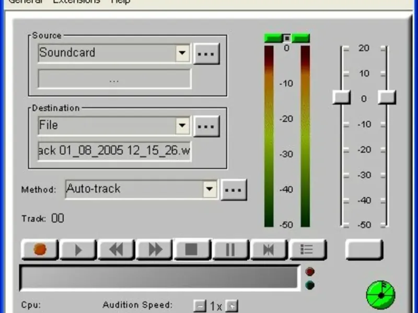Click the left level meter bar
This screenshot has height=313, width=418.
(x=269, y=136)
